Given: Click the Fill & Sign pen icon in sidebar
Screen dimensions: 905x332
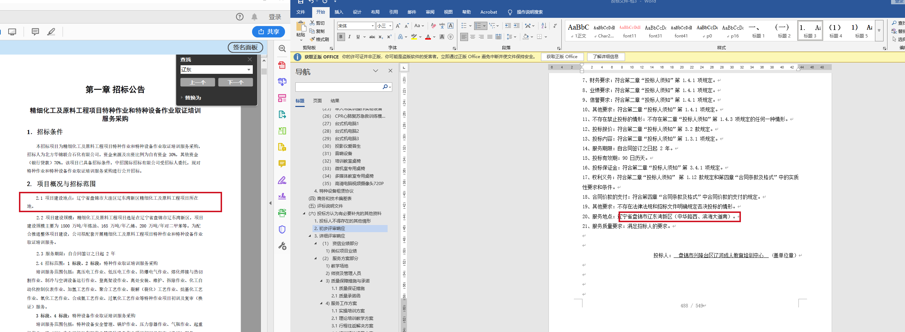Looking at the screenshot, I should 282,180.
